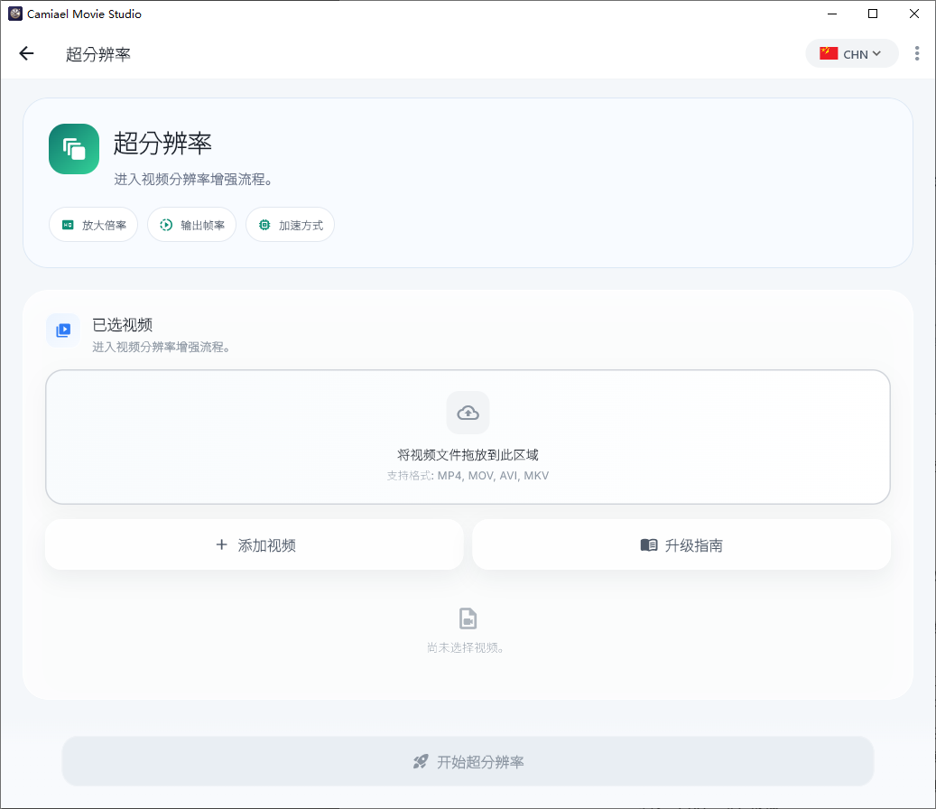Open the three-dot more options menu
Screen dimensions: 936x809
pos(917,54)
